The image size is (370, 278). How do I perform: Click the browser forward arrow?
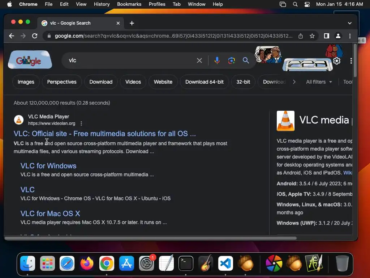(23, 36)
